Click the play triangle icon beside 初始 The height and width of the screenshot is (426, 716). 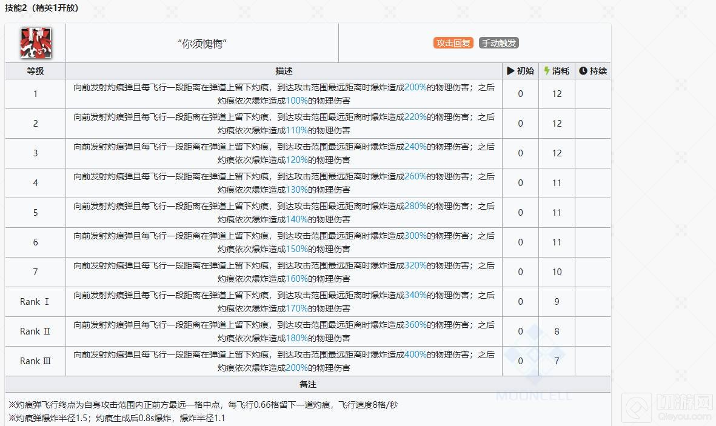pos(510,71)
